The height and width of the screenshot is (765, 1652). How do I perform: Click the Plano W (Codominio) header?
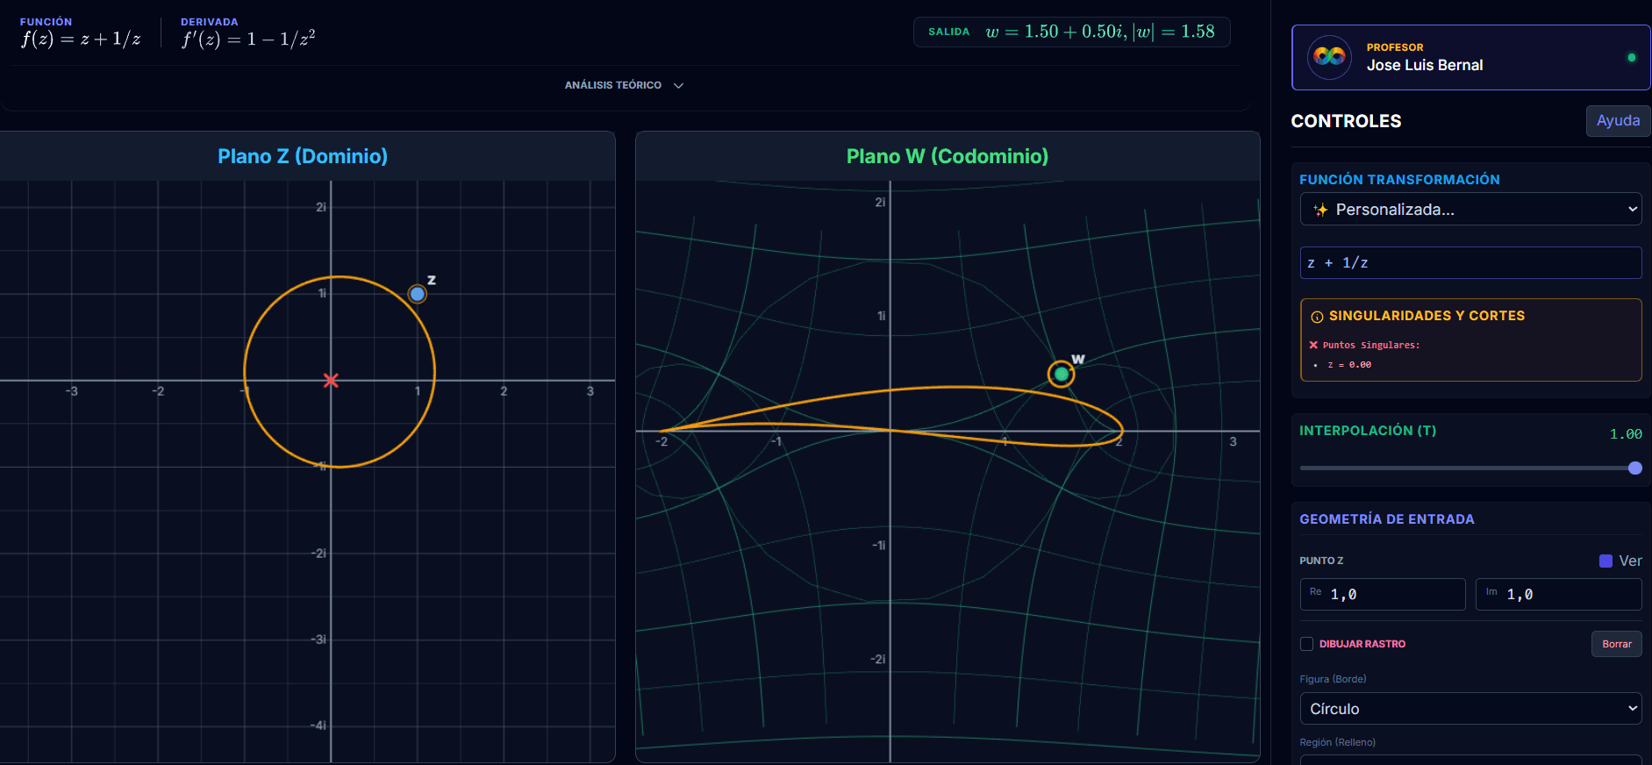(948, 156)
